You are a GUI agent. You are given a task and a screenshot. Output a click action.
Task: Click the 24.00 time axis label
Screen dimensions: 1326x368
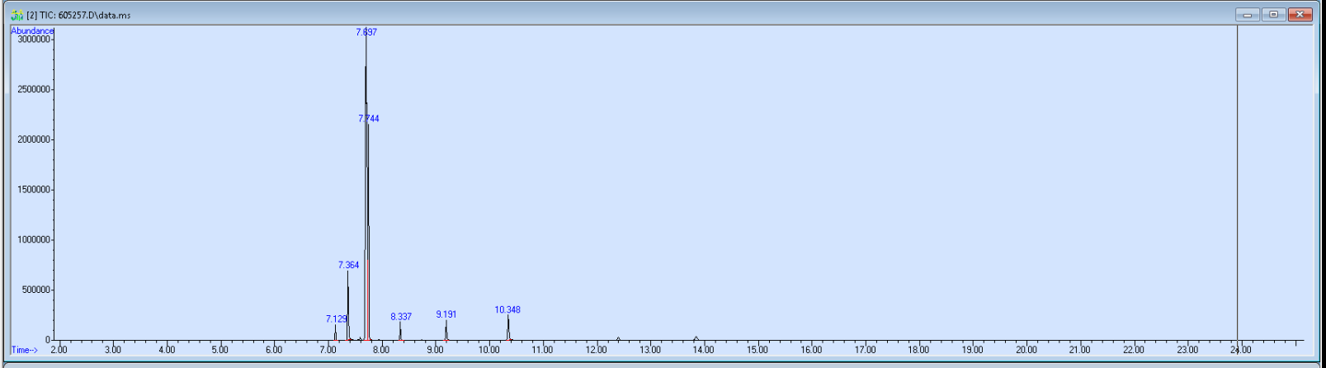pos(1240,350)
